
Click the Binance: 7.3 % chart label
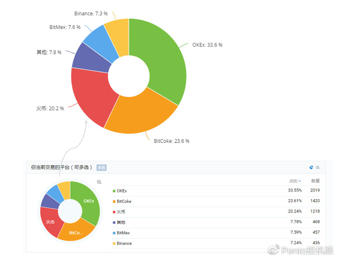(x=91, y=14)
